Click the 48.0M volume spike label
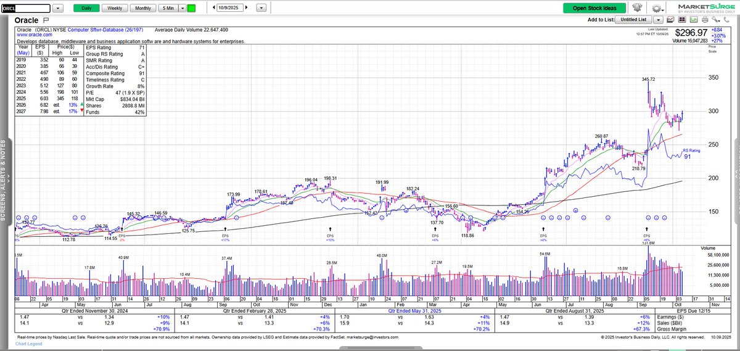The image size is (740, 351). pos(381,255)
